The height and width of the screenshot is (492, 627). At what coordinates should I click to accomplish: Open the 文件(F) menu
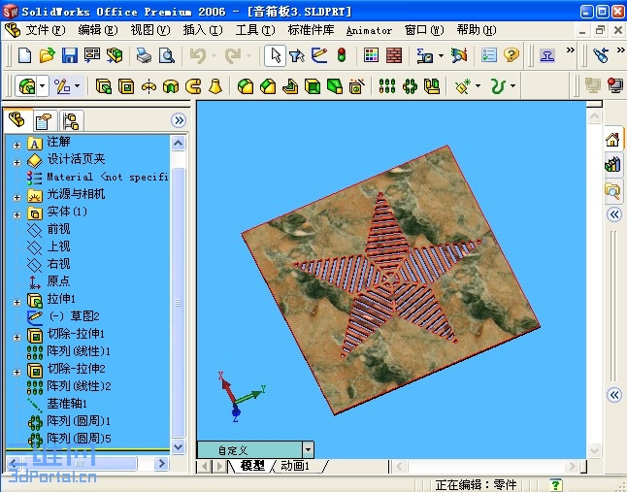coord(46,30)
